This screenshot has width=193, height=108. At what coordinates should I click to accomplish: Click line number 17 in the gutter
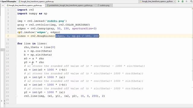7,70
